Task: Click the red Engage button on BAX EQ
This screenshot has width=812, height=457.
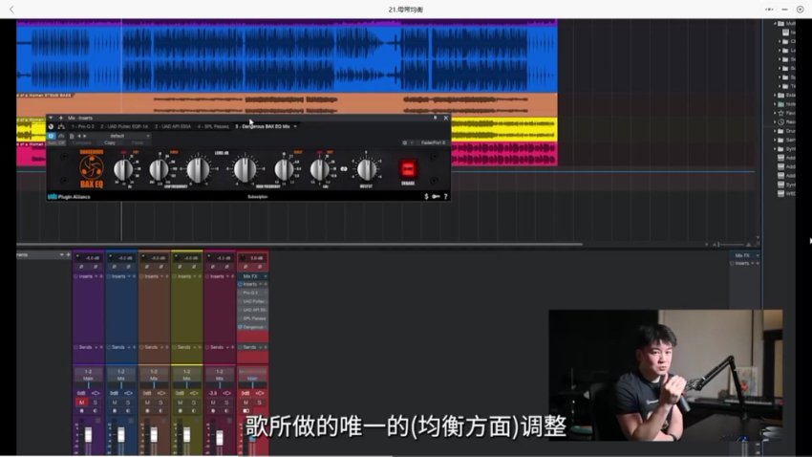Action: (x=409, y=169)
